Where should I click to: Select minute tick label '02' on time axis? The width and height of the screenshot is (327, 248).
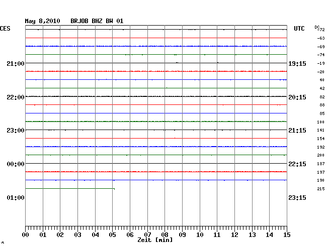60,235
